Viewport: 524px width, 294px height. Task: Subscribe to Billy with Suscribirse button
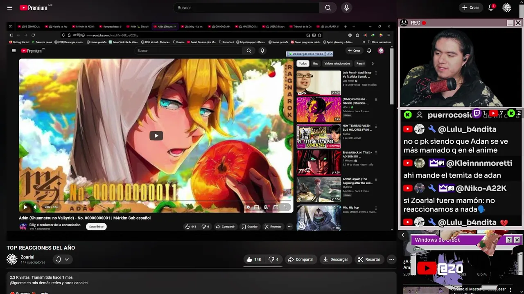pyautogui.click(x=96, y=227)
